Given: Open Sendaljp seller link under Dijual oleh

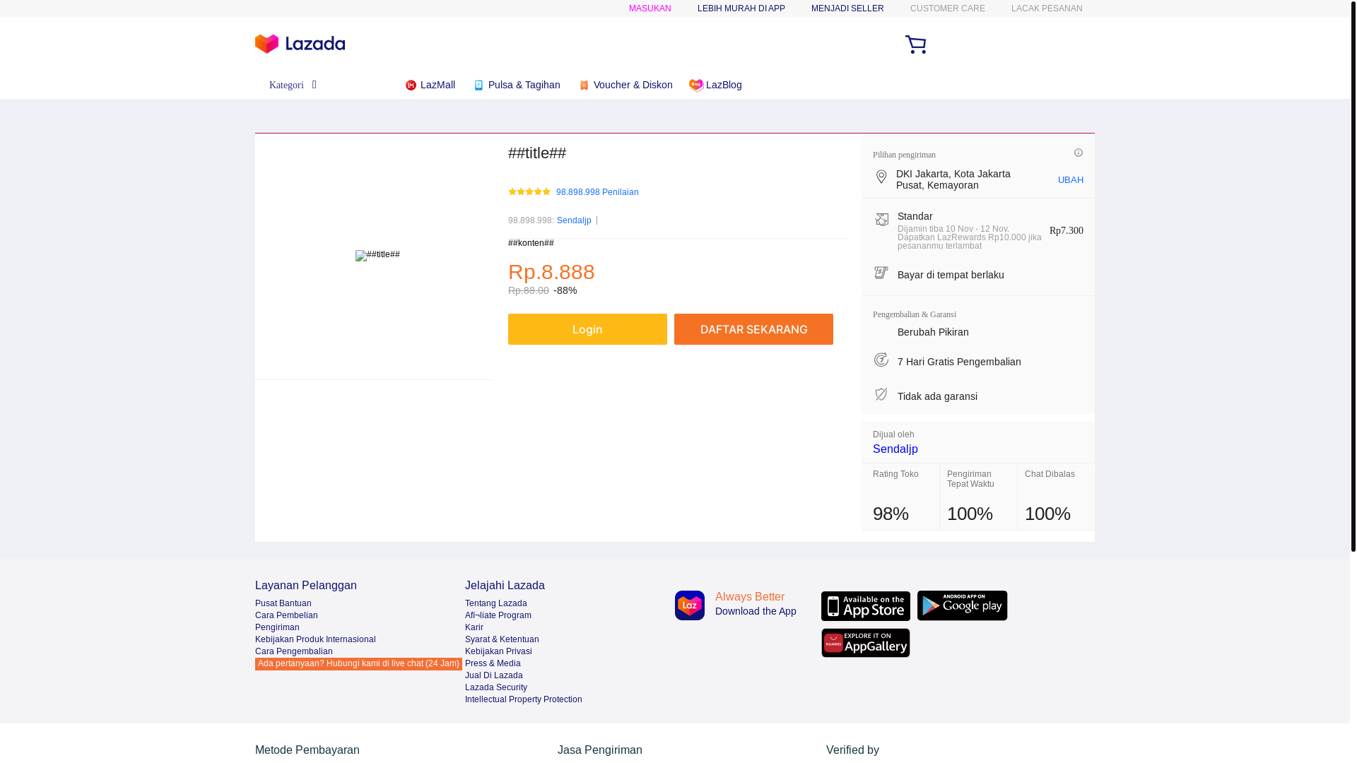Looking at the screenshot, I should (895, 449).
